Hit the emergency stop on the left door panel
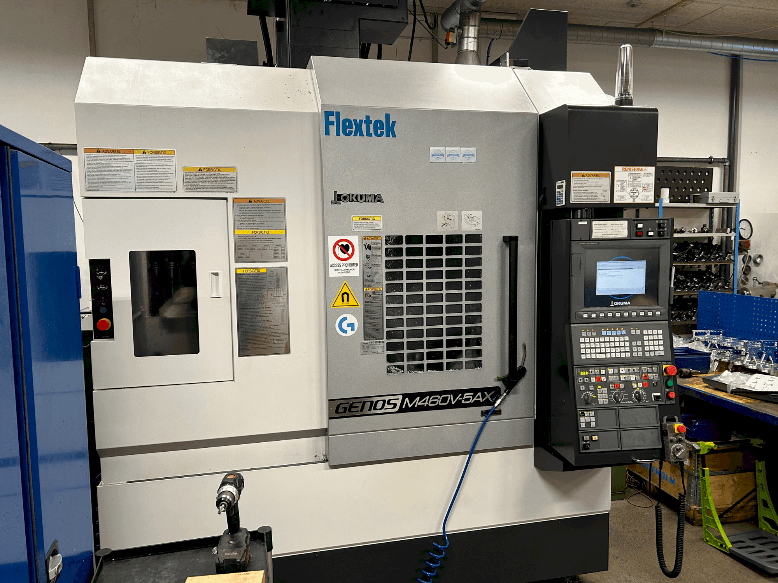 (104, 324)
